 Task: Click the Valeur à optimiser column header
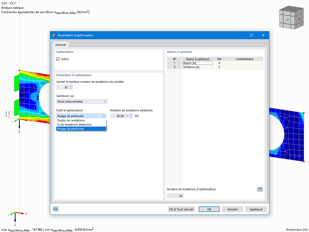[x=198, y=59]
